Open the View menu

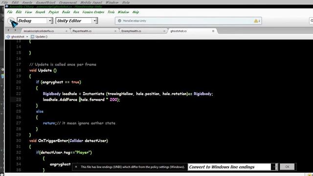(28, 12)
